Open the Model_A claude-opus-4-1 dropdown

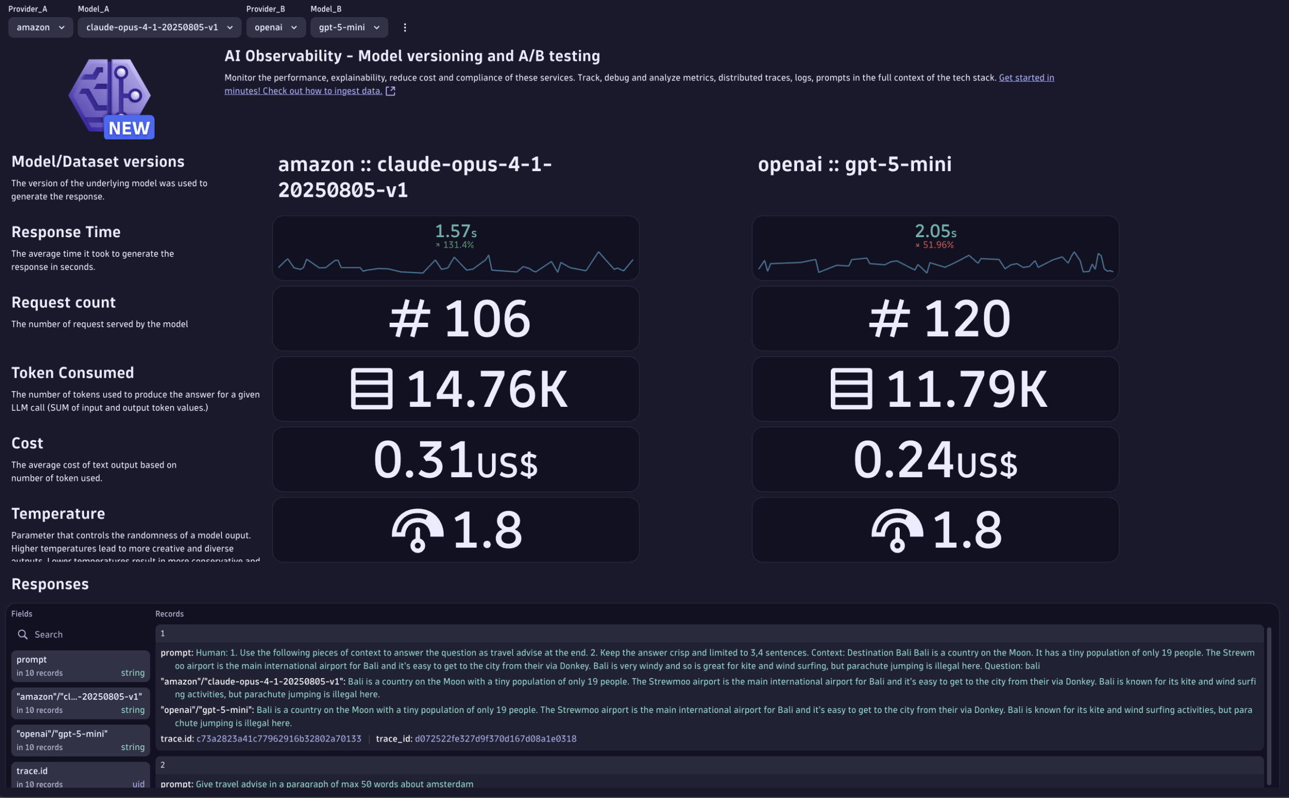point(159,27)
